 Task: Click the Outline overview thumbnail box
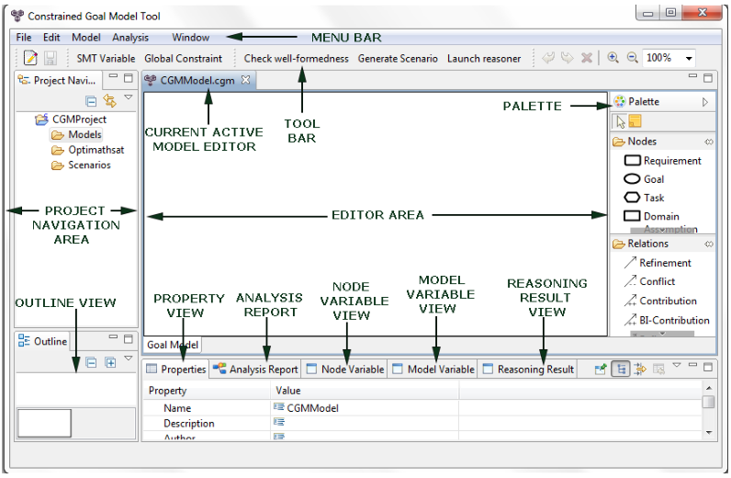point(45,423)
